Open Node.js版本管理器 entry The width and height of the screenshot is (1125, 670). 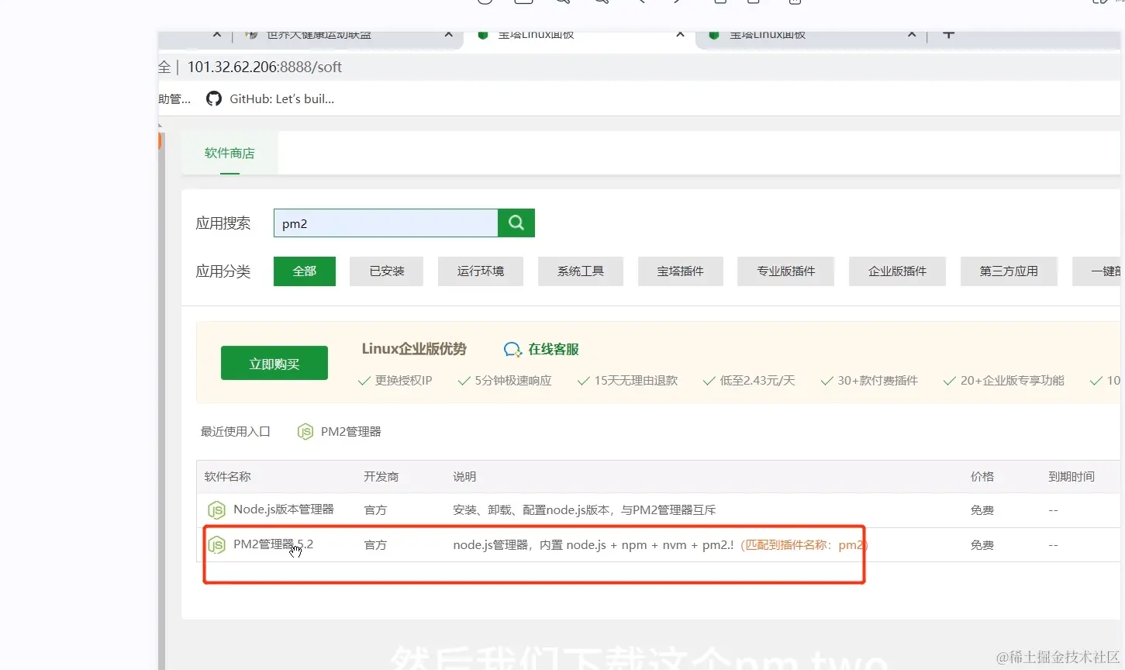click(x=284, y=509)
